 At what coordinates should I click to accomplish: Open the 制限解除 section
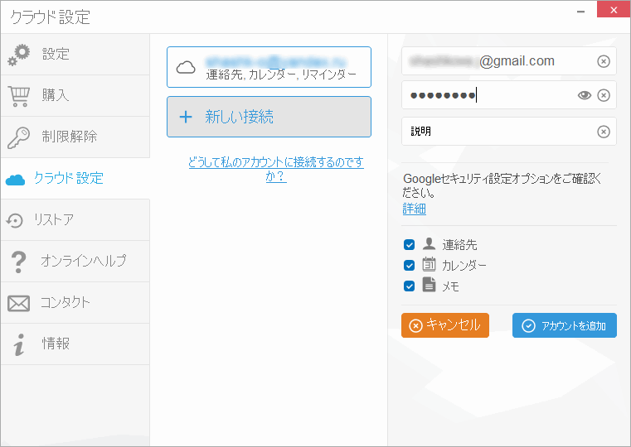click(x=75, y=137)
